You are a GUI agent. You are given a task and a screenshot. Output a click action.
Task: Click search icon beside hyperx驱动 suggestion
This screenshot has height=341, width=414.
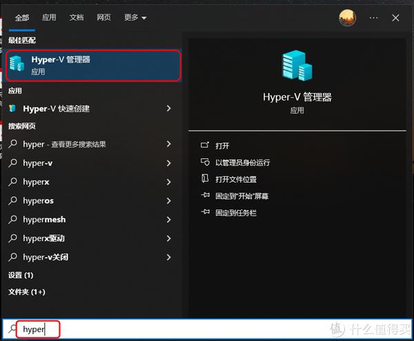pyautogui.click(x=12, y=238)
